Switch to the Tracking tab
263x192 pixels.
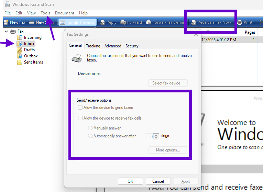pos(93,46)
